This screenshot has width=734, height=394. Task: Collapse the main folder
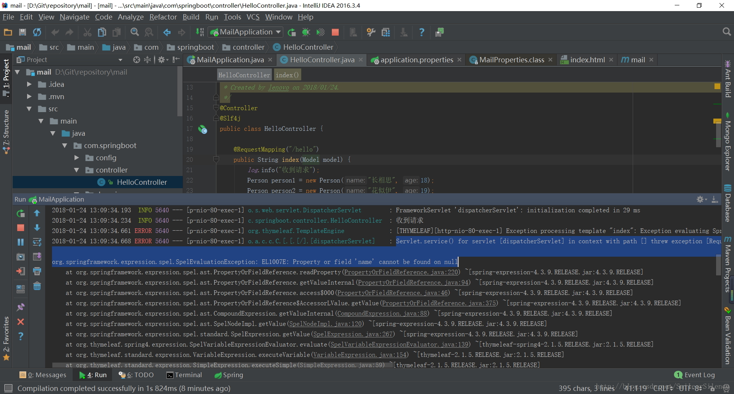[41, 121]
